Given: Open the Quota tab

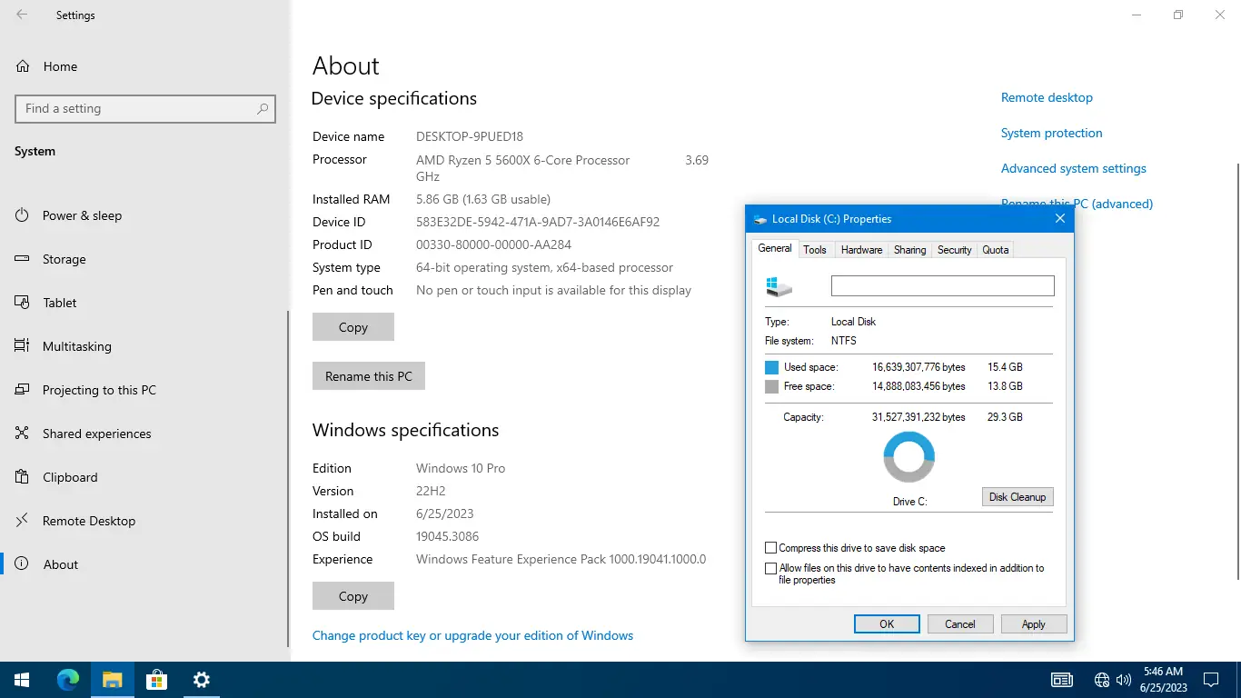Looking at the screenshot, I should [x=996, y=250].
